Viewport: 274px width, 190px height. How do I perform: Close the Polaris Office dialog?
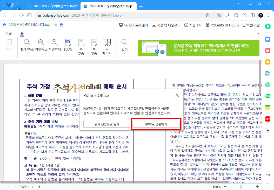coord(177,95)
